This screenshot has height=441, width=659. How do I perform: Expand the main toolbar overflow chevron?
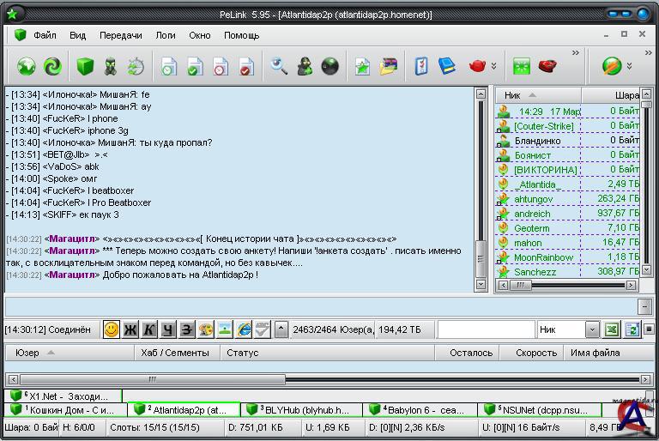574,53
